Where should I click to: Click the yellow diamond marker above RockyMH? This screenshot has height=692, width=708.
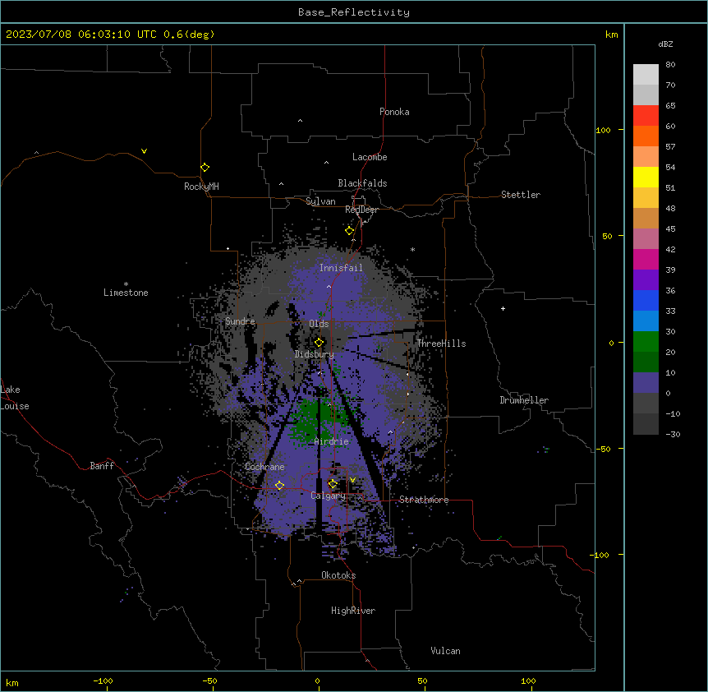click(205, 168)
